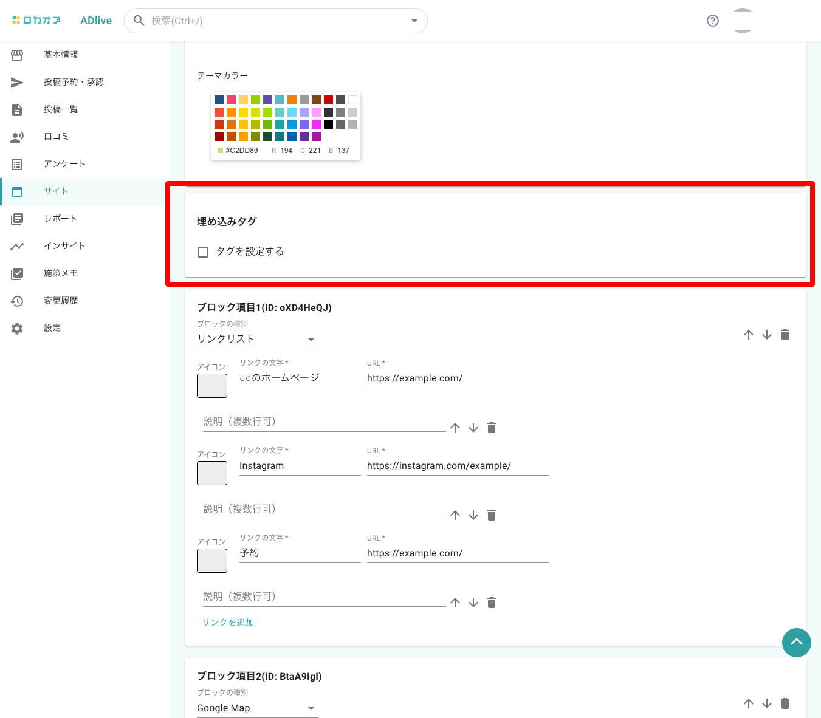Go to 投稿予約・承認 in sidebar
Screen dimensions: 821x718
click(x=74, y=82)
